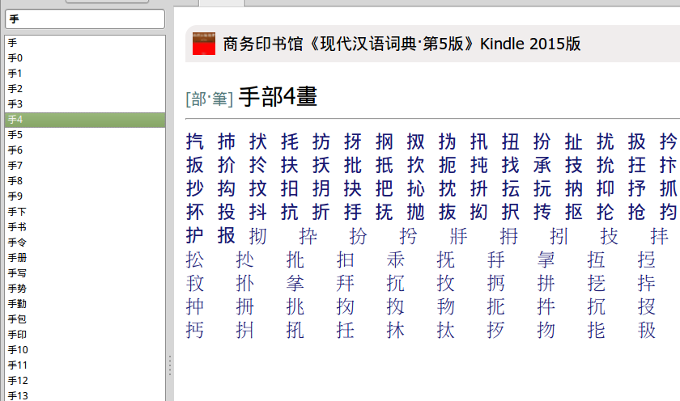Click the red dictionary icon beside 现代汉语词典
The image size is (680, 401).
(204, 44)
